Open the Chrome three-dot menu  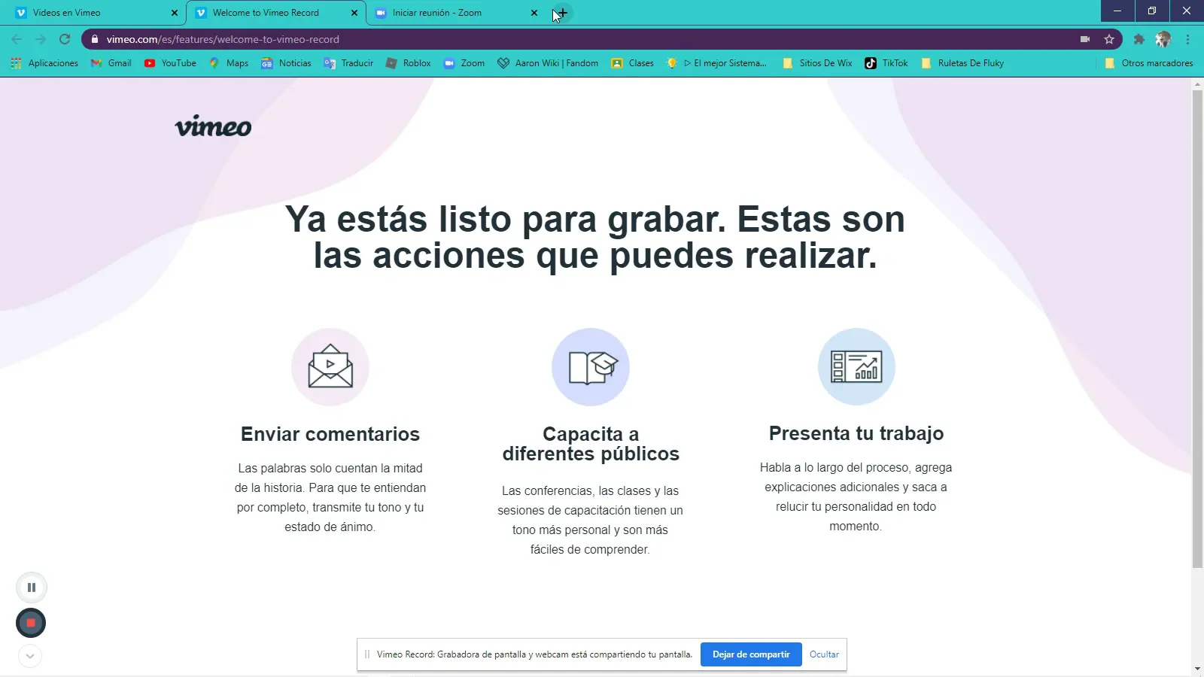[x=1188, y=39]
